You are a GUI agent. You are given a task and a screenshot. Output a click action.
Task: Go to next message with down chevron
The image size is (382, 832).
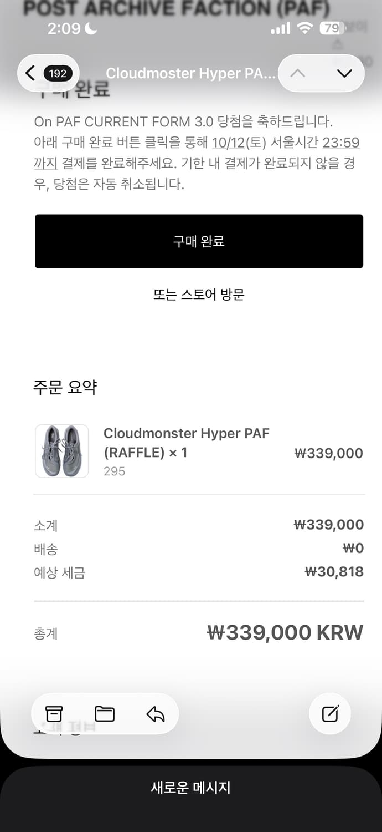[x=344, y=73]
